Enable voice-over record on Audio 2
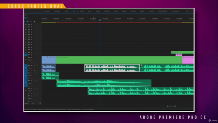Image resolution: width=218 pixels, height=123 pixels. 37,73
